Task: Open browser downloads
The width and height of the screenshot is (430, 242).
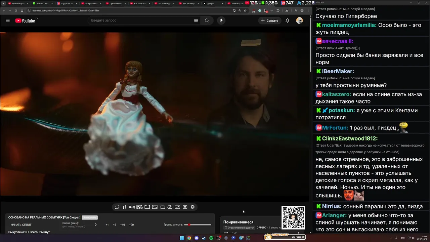Action: click(x=287, y=10)
